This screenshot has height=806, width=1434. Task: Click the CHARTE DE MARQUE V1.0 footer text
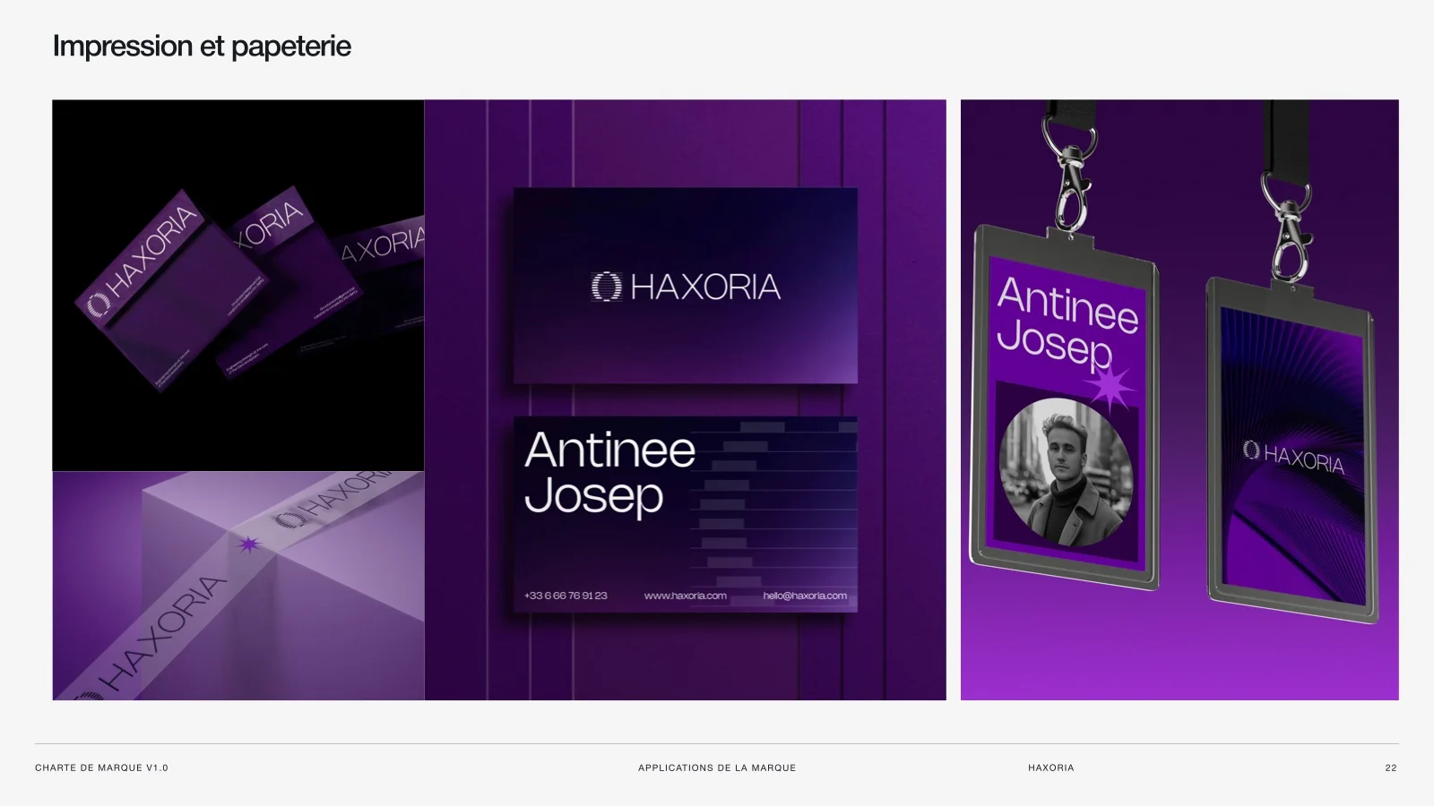101,767
